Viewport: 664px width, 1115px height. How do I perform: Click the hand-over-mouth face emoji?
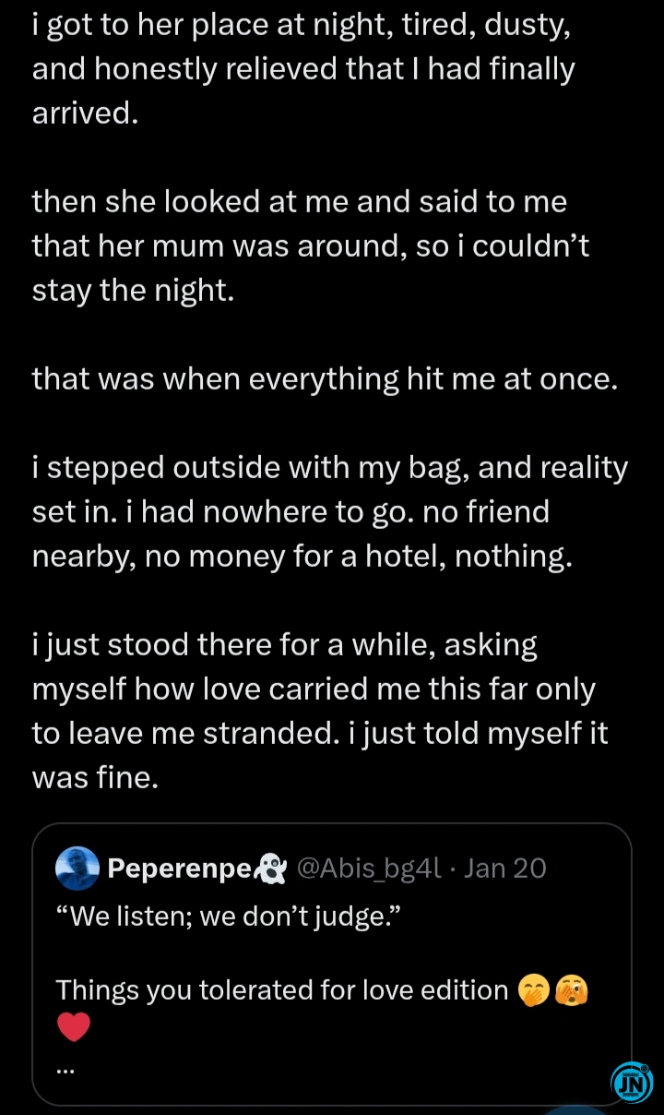click(536, 989)
